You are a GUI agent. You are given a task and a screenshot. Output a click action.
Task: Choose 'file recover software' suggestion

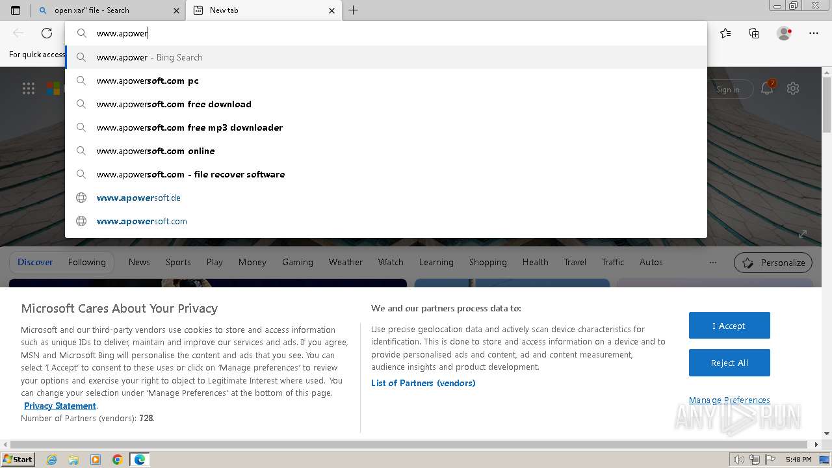pos(386,174)
